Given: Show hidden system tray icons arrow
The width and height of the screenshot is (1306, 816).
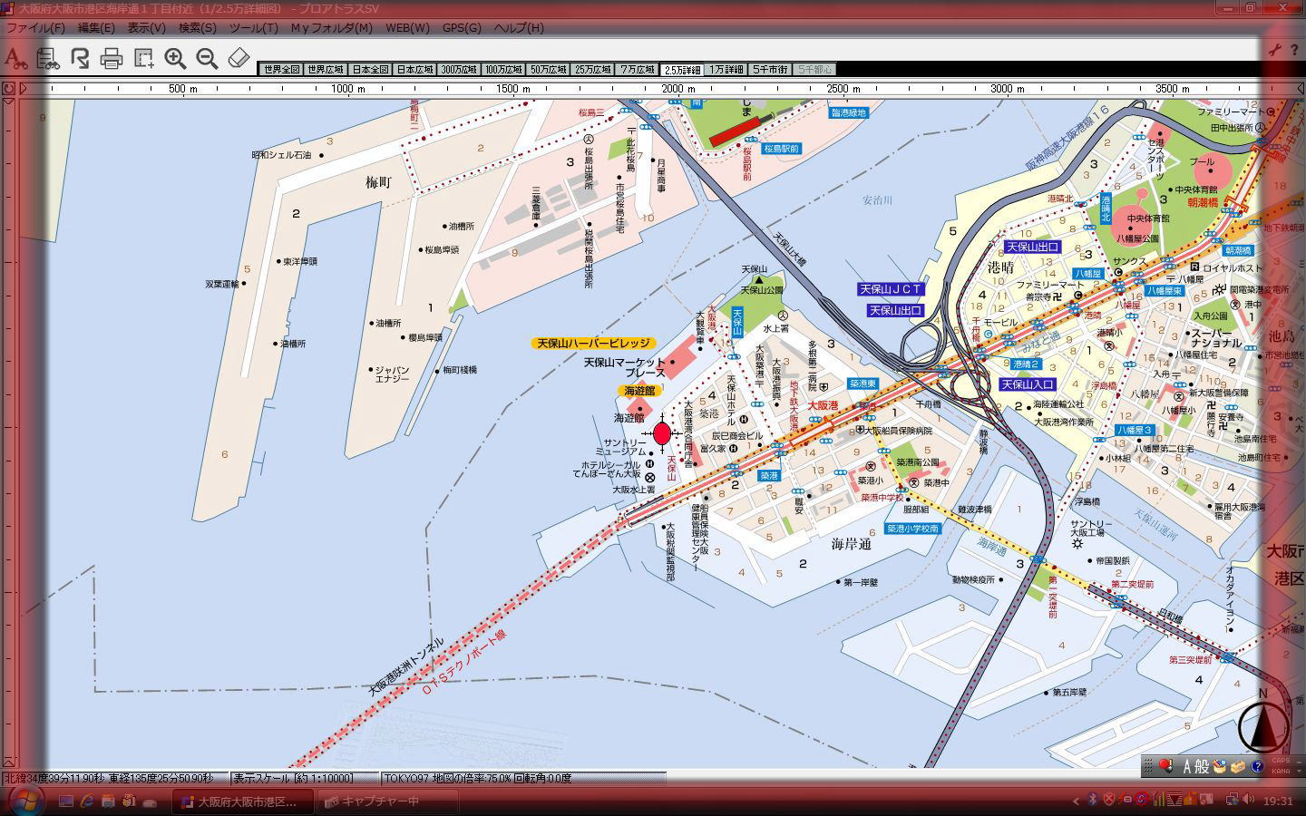Looking at the screenshot, I should 1076,801.
